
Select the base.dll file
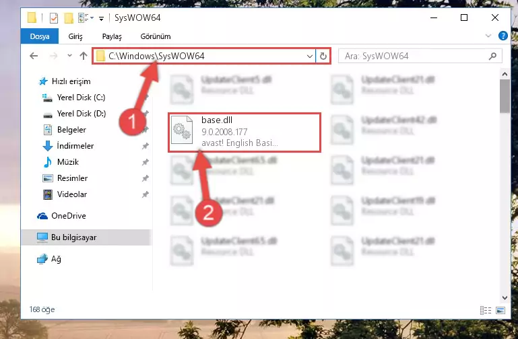pos(244,132)
